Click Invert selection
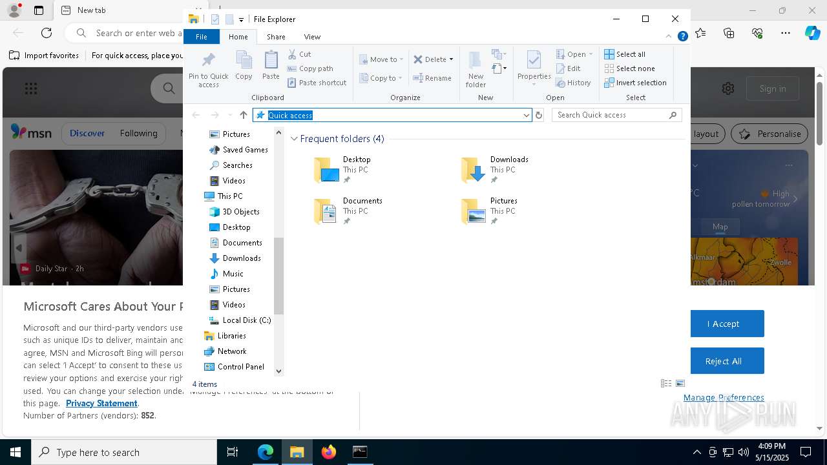 coord(635,83)
